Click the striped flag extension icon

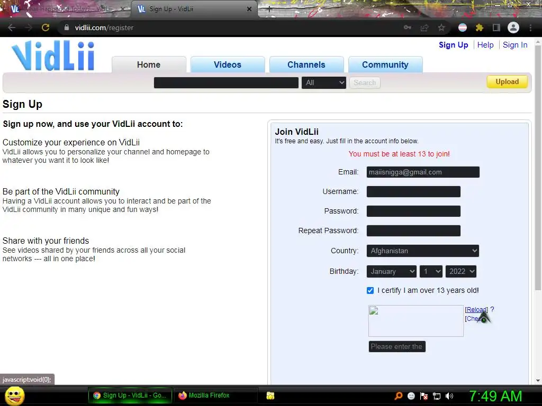(x=463, y=27)
